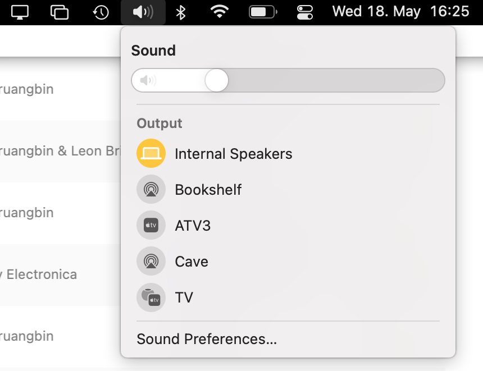Open the Bluetooth menu bar icon

[x=180, y=12]
